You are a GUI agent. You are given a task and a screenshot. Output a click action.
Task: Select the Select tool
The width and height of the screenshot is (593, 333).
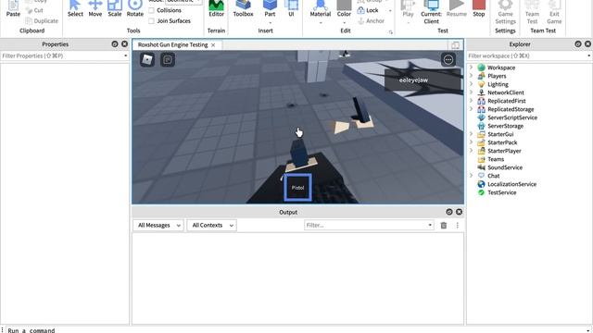[x=75, y=8]
